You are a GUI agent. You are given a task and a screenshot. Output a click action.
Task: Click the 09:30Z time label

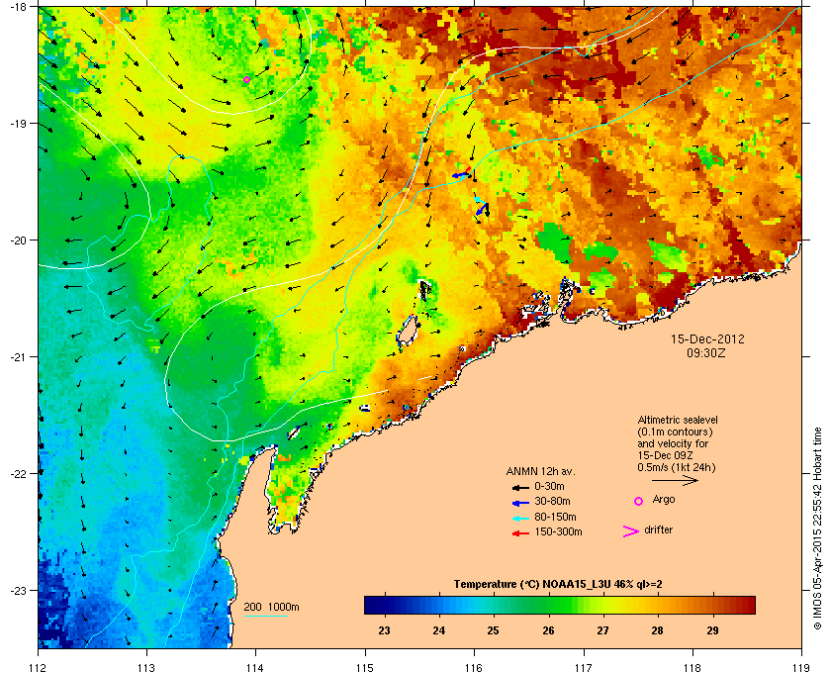pos(706,352)
